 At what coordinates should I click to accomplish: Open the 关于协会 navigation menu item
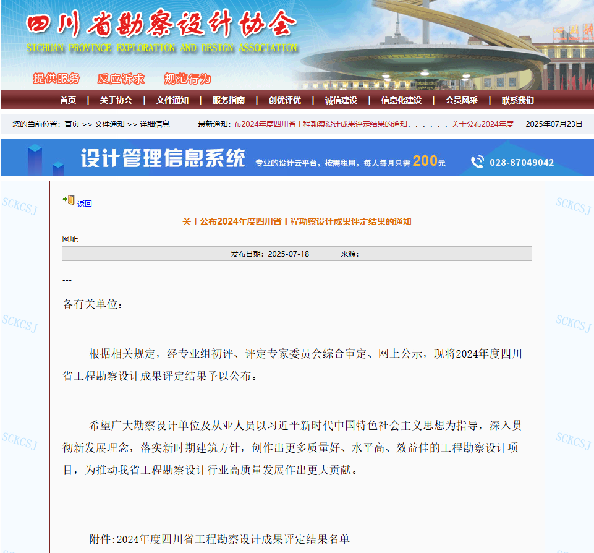coord(116,100)
